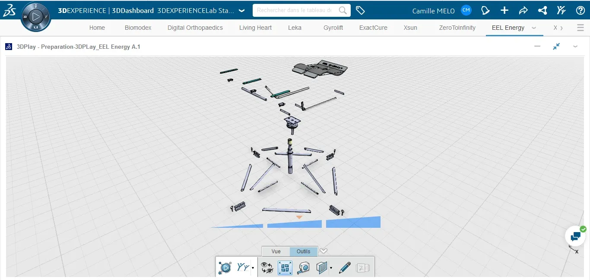Click the favorite heart next to Outils
Viewport: 590px width, 280px height.
pos(324,251)
